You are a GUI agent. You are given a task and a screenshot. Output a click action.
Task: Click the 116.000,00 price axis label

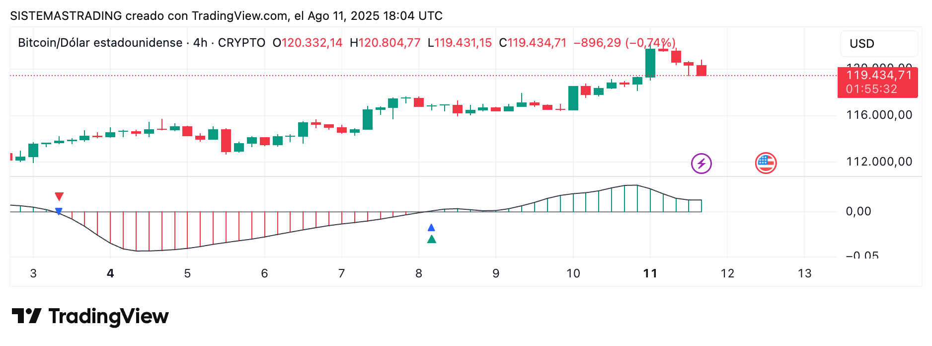(879, 115)
